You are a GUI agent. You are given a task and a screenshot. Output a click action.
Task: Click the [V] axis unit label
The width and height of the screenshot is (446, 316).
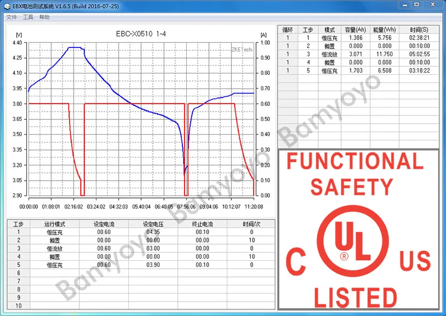point(19,35)
